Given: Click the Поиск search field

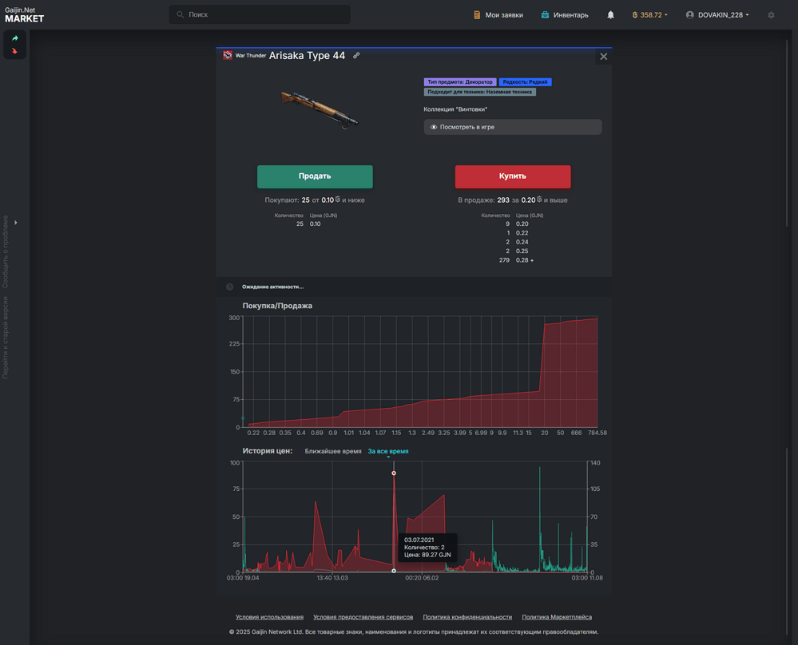Looking at the screenshot, I should [260, 14].
